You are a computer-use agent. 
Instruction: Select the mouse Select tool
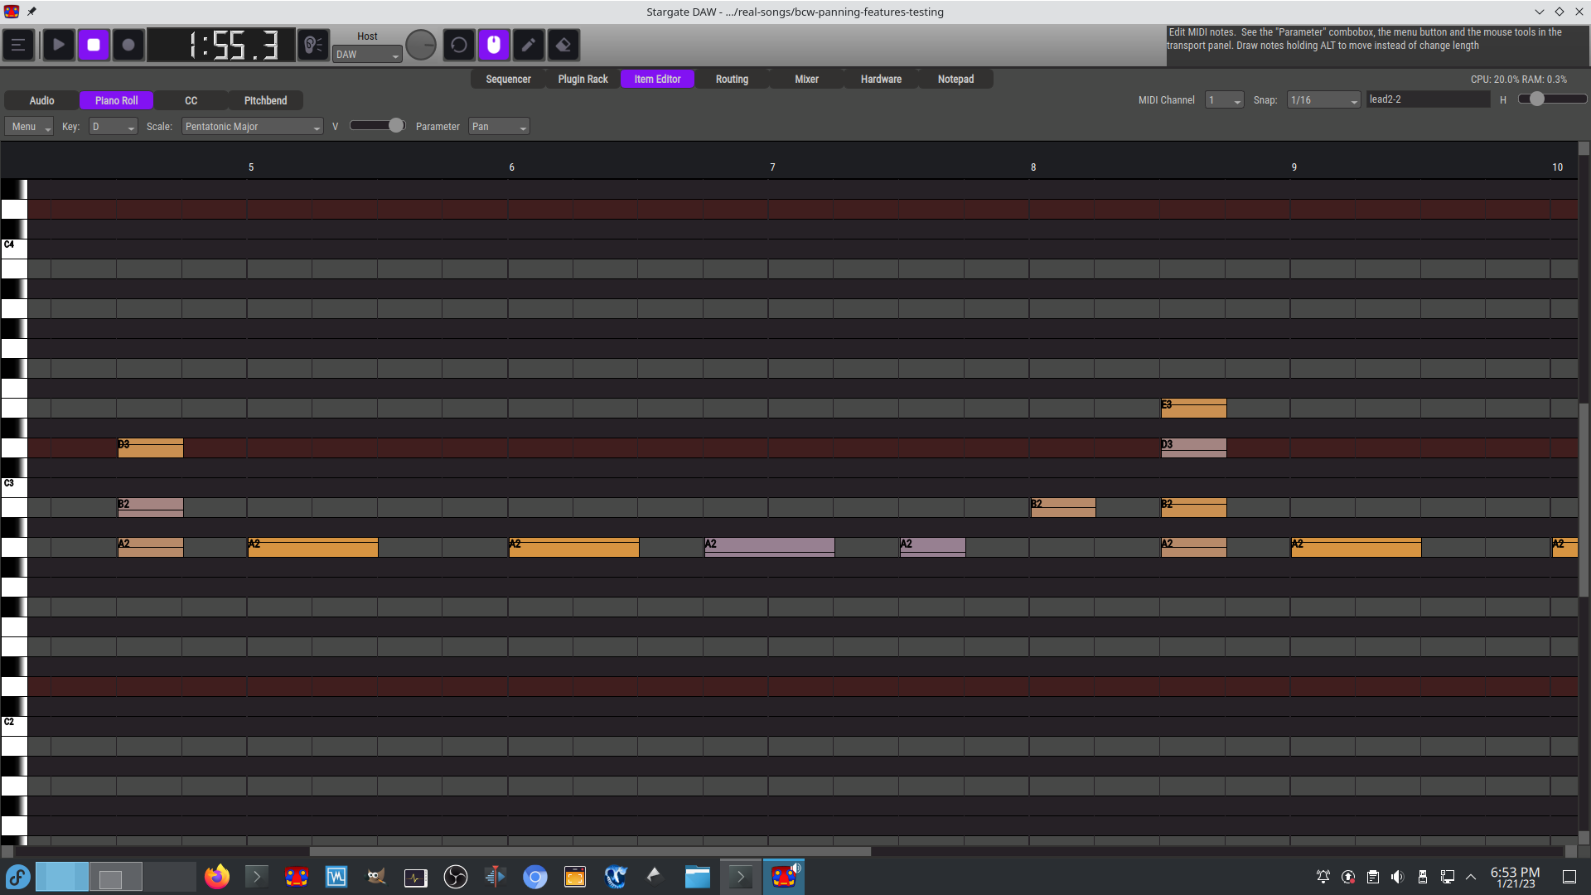click(494, 45)
